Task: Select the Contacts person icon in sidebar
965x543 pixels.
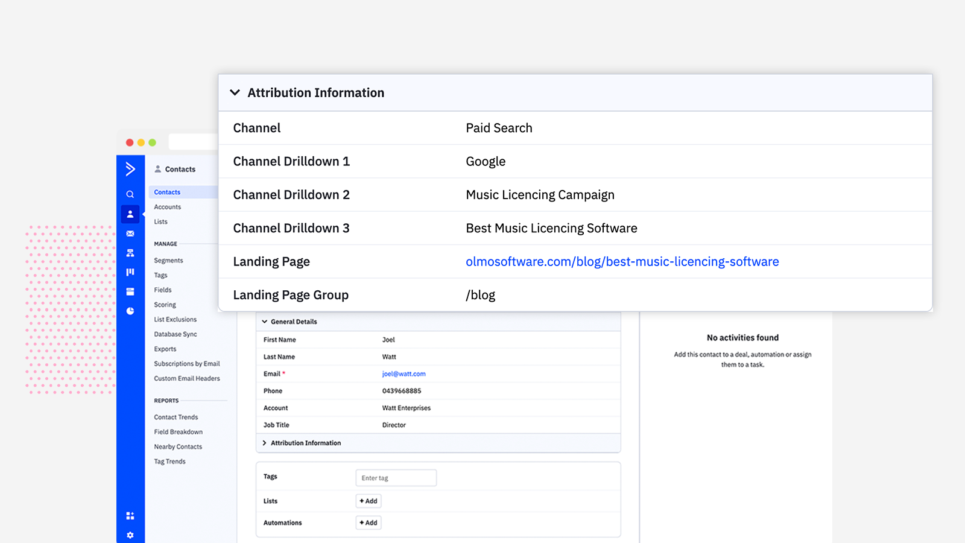Action: [130, 214]
